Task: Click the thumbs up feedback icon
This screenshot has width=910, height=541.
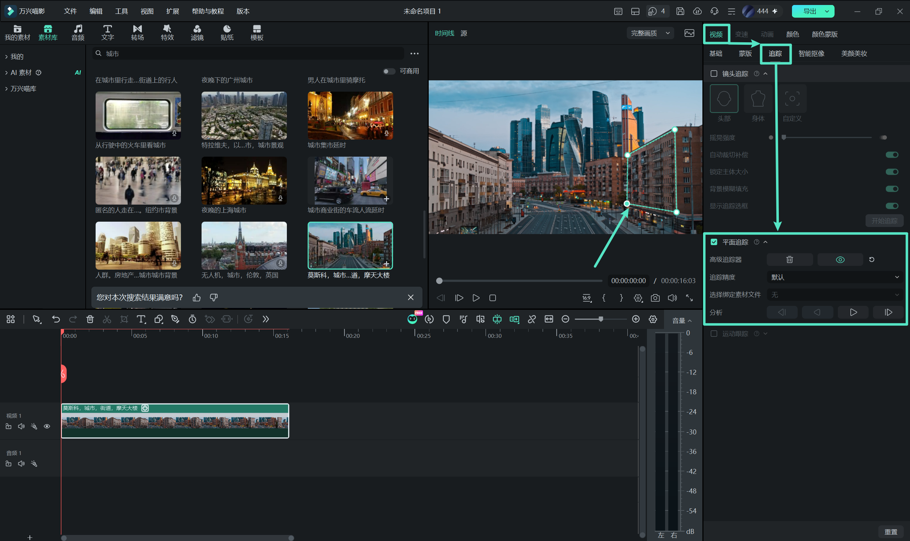Action: [x=197, y=297]
